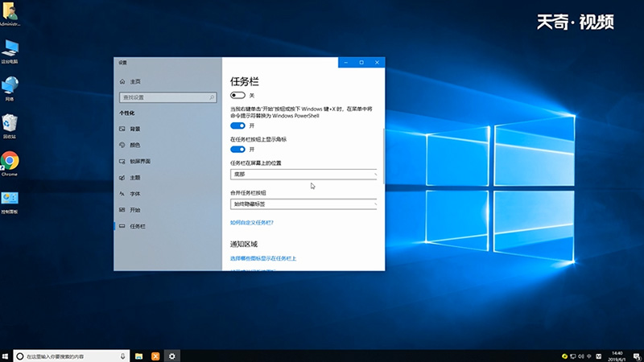Click the magnifier icon in the Settings search box
Image resolution: width=644 pixels, height=362 pixels.
click(x=212, y=97)
